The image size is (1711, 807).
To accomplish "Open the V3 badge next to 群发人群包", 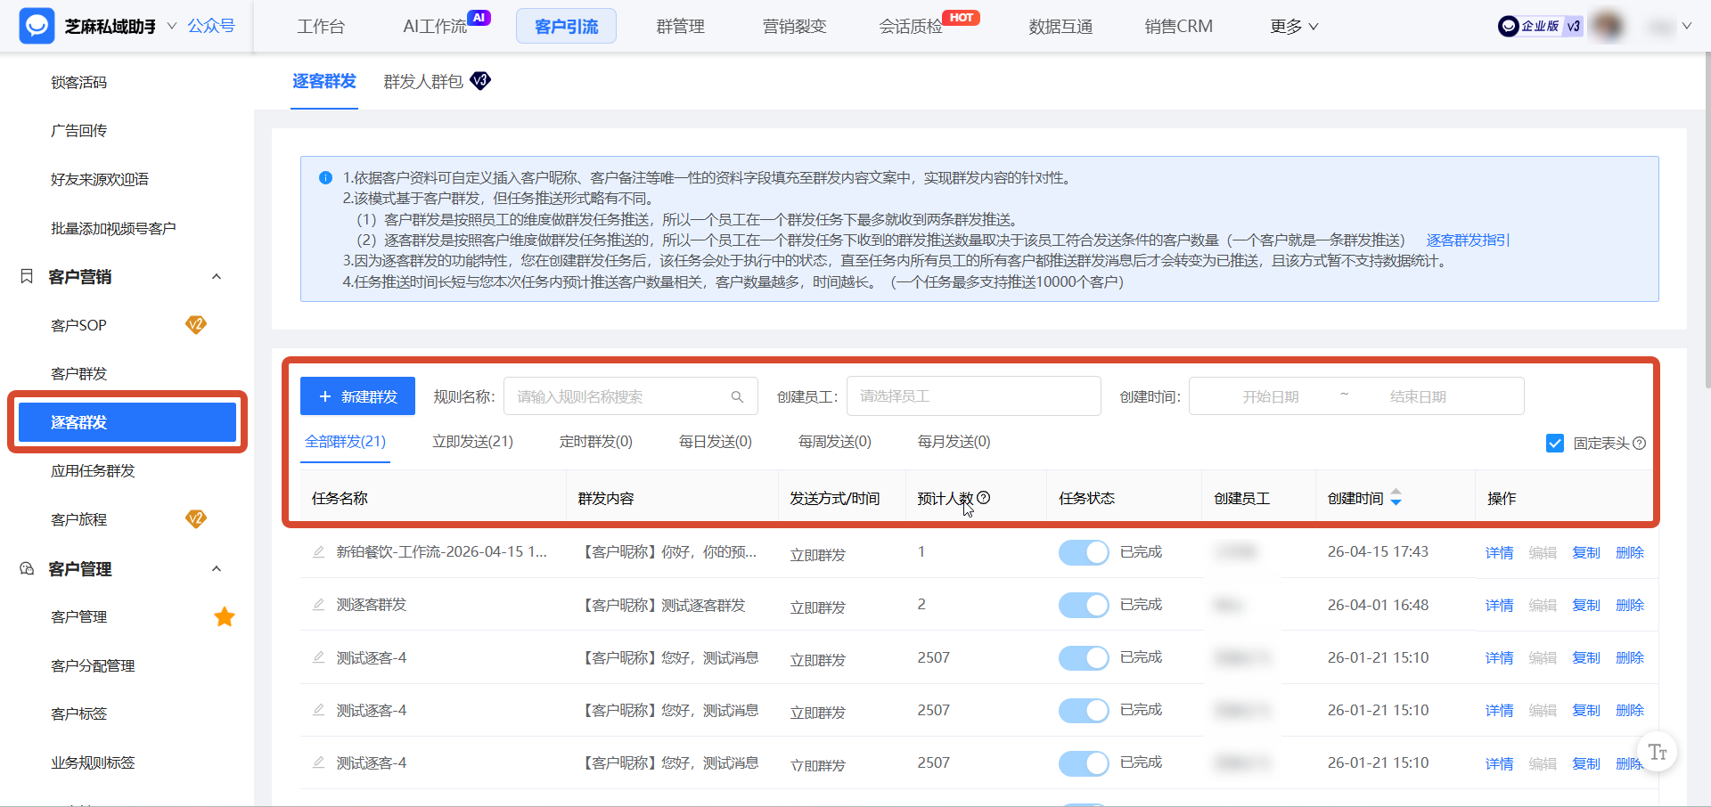I will 480,81.
